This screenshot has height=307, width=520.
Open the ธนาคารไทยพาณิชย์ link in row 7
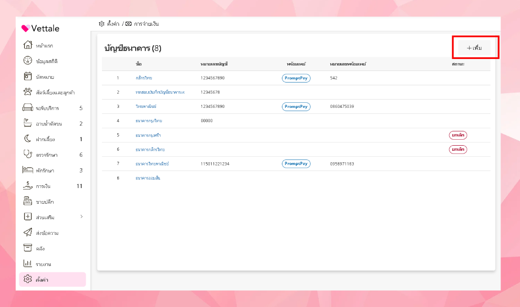[x=152, y=164]
